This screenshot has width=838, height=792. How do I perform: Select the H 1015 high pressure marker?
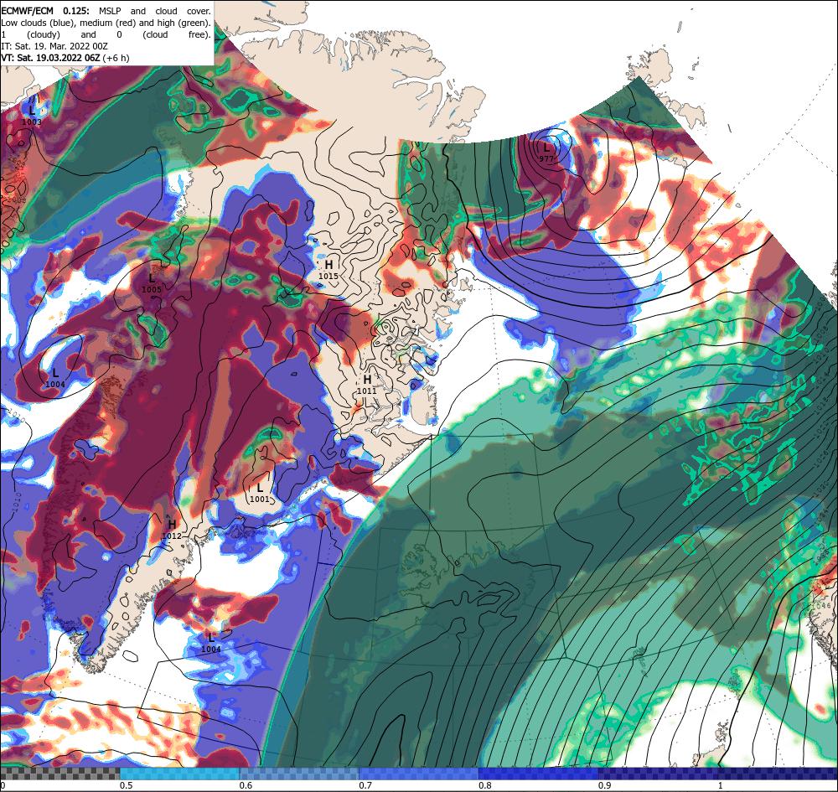[x=328, y=270]
